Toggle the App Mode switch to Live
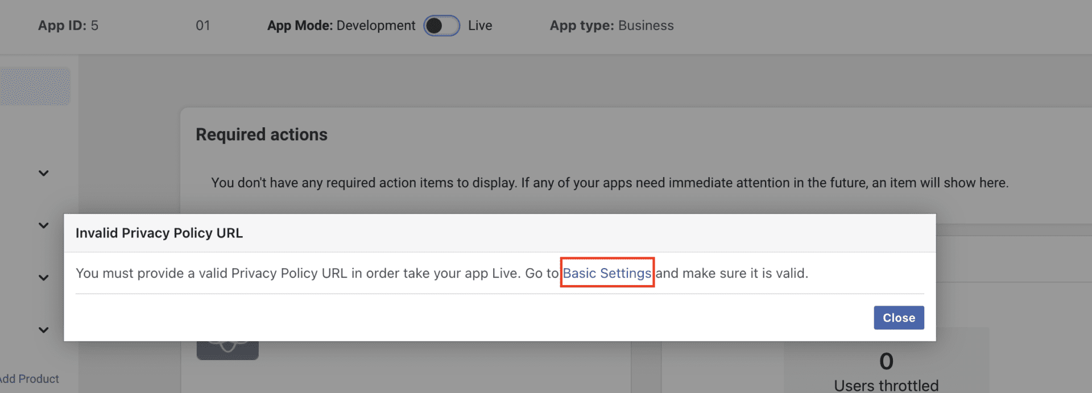The height and width of the screenshot is (393, 1092). pos(441,26)
